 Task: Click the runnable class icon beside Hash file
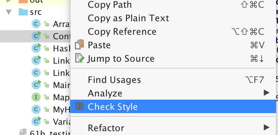tap(35, 48)
